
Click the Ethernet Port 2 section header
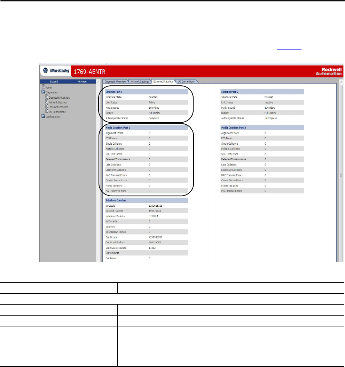click(262, 92)
